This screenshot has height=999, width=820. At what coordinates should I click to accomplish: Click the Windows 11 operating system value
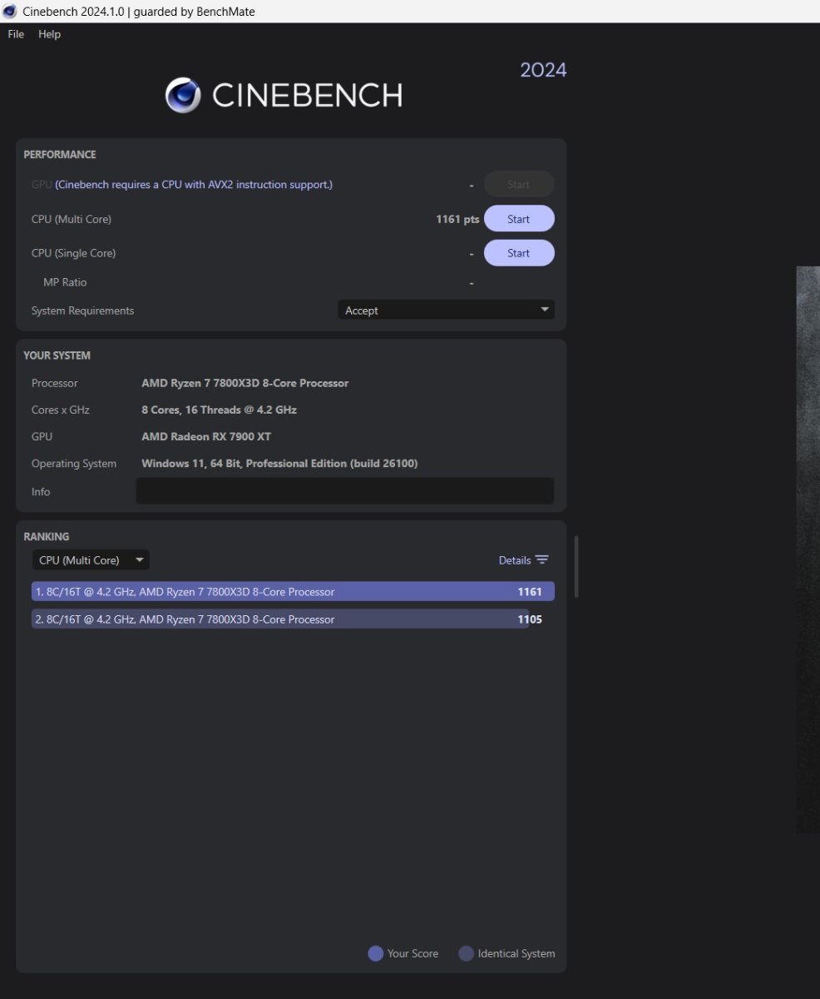point(279,463)
